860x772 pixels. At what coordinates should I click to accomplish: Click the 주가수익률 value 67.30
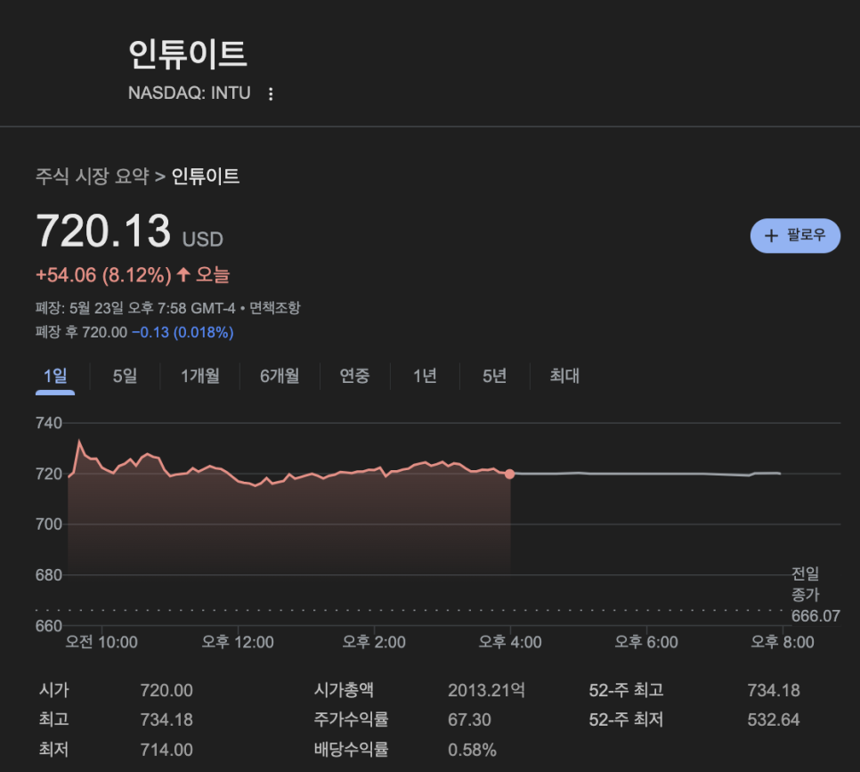point(469,719)
